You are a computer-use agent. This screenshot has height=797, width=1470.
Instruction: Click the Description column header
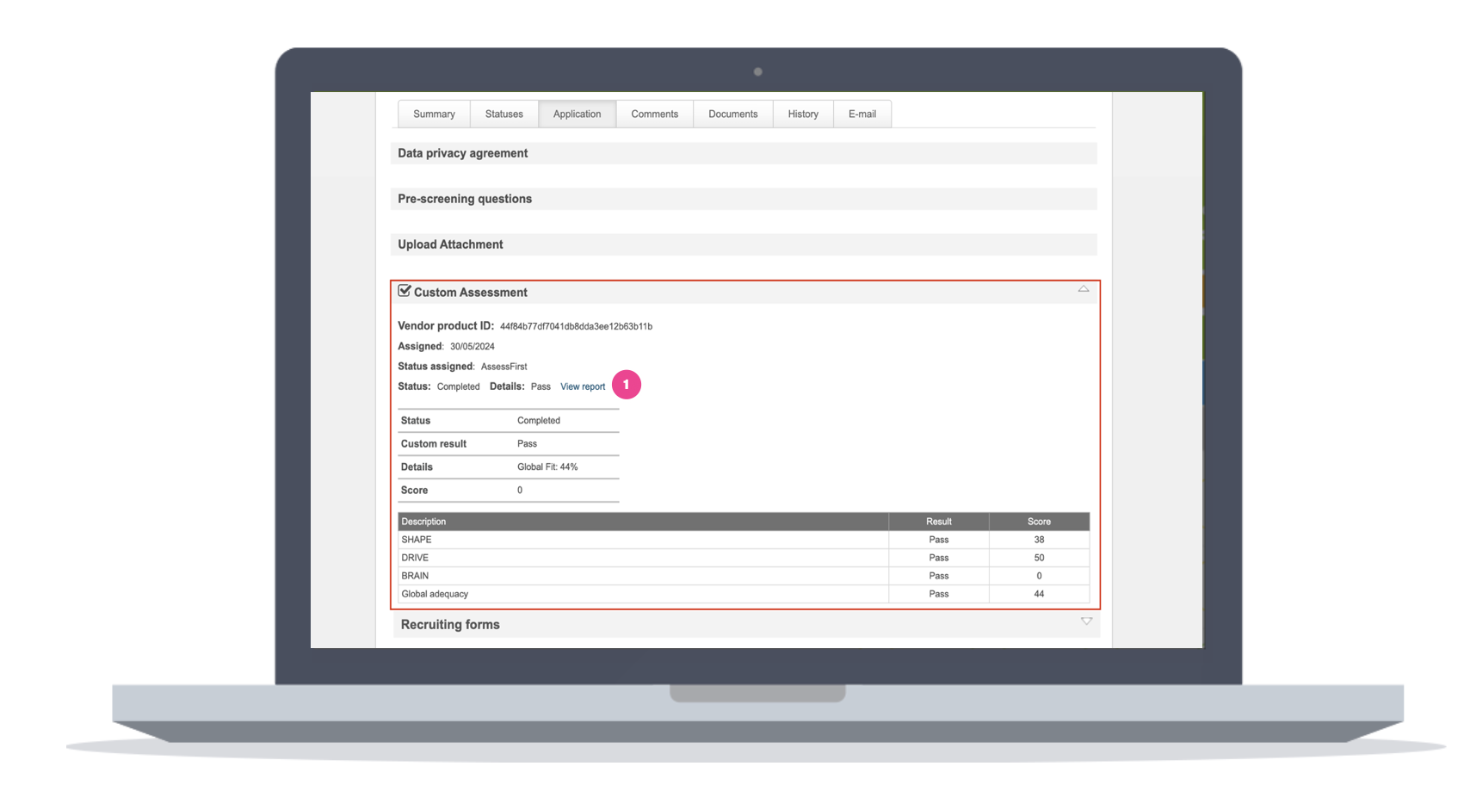click(x=423, y=521)
